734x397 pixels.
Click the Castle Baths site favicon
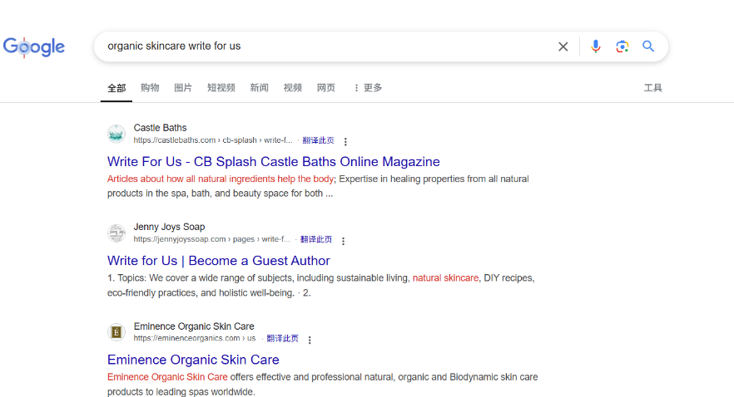click(117, 134)
